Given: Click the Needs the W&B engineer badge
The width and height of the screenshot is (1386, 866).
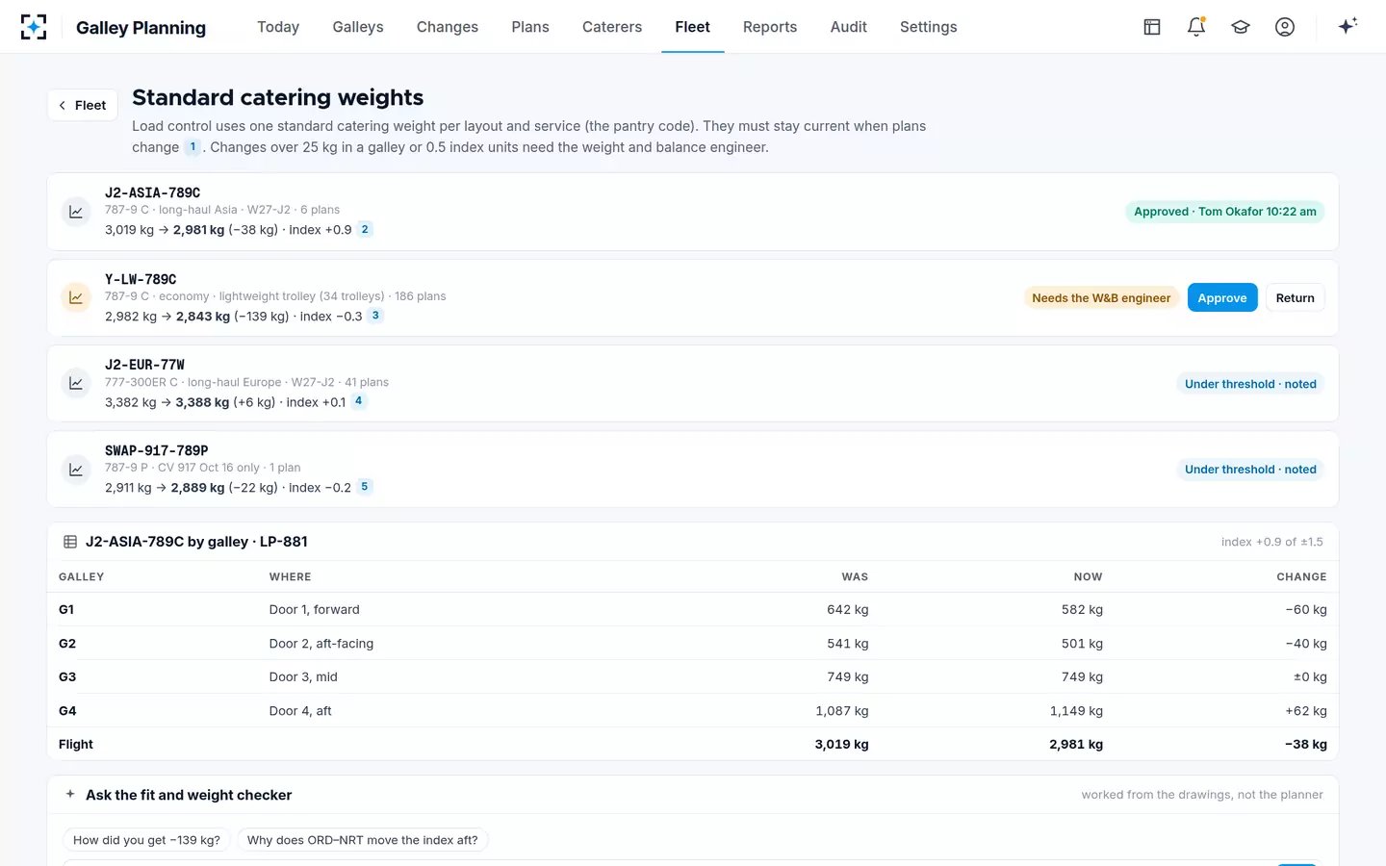Looking at the screenshot, I should point(1101,298).
